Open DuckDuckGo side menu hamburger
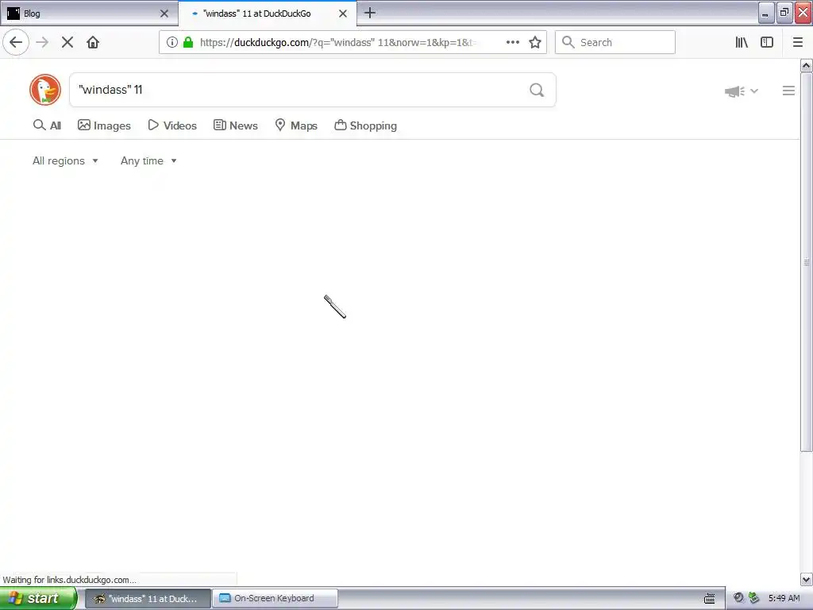Viewport: 813px width, 610px height. coord(788,91)
